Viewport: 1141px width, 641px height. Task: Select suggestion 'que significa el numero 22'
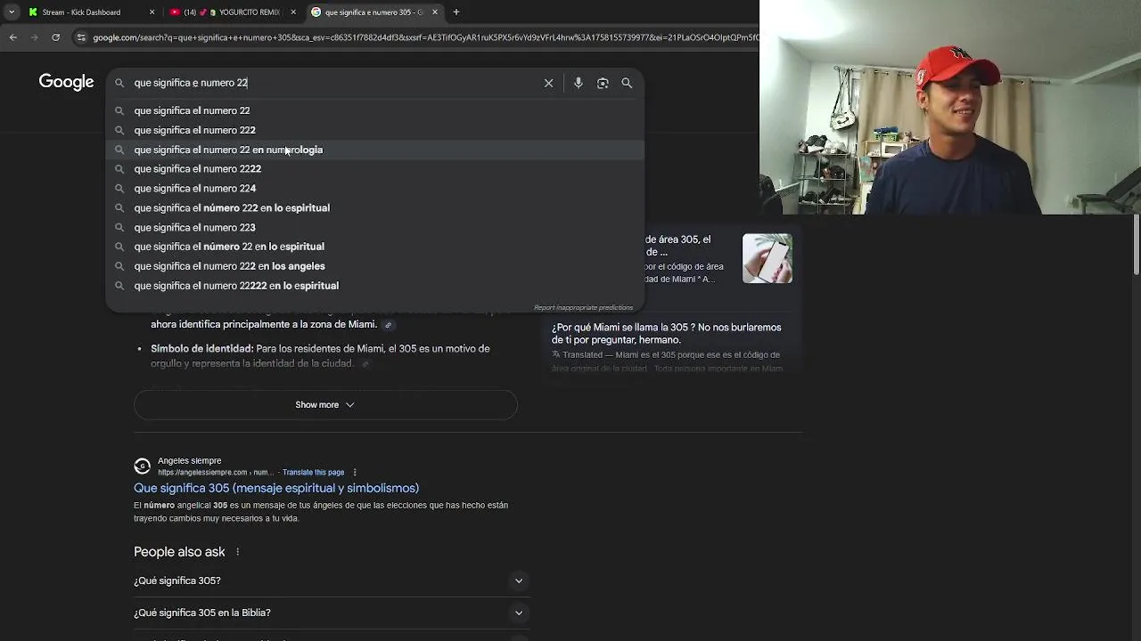pos(374,110)
